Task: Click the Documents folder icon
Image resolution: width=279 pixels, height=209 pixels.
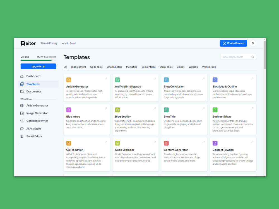Action: [x=22, y=91]
